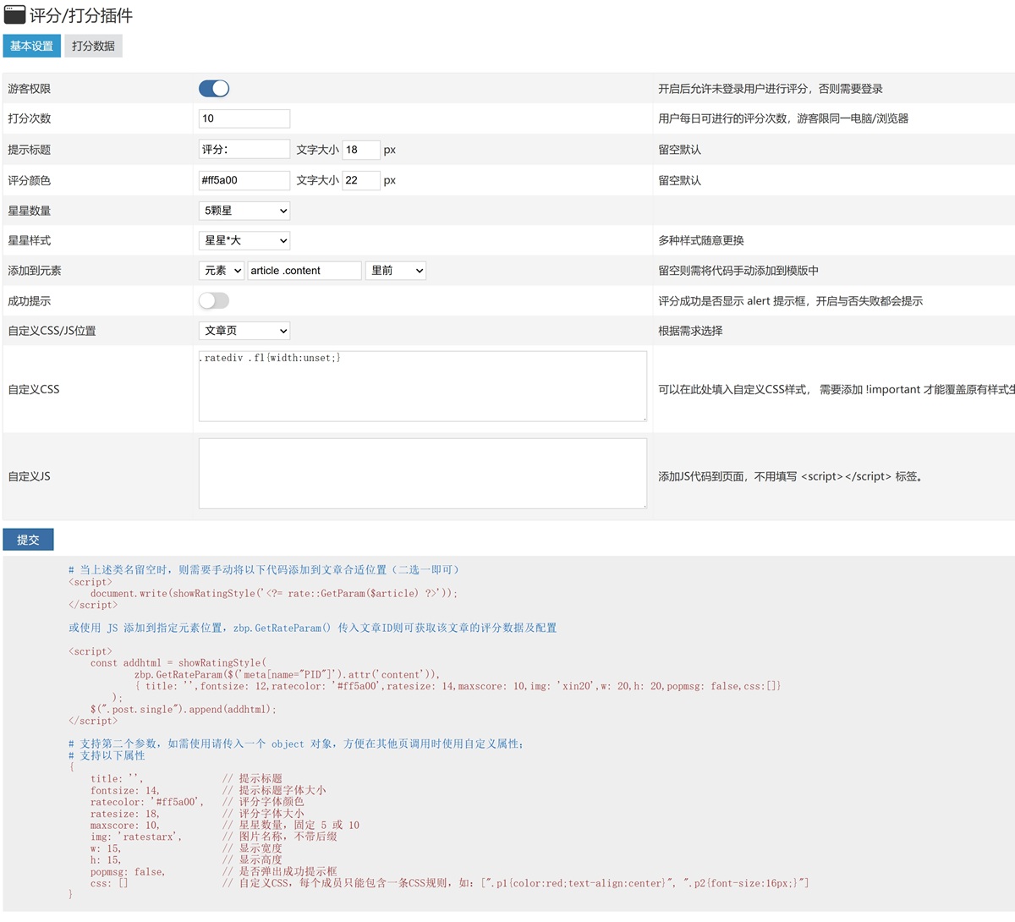Click the 游客权限 row label
1015x922 pixels.
[30, 89]
